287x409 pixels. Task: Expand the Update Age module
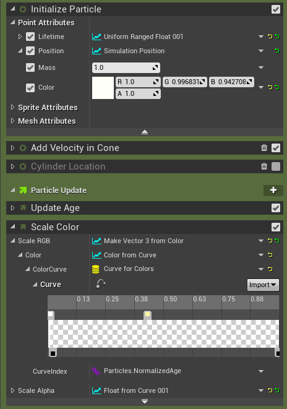[x=12, y=208]
